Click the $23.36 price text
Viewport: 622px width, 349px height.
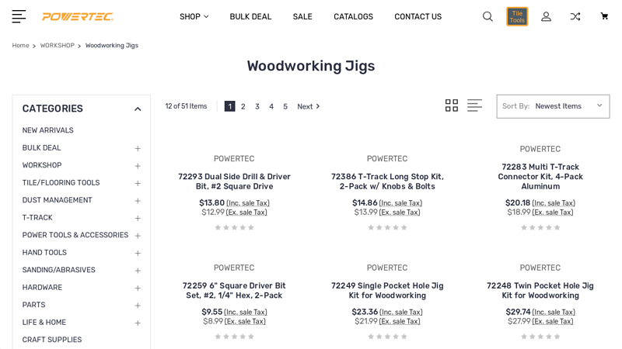click(365, 312)
